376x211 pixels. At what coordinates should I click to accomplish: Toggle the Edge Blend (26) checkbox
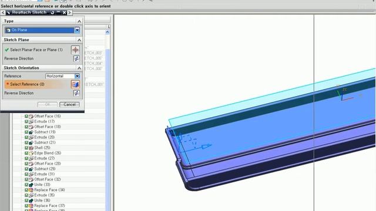26,153
